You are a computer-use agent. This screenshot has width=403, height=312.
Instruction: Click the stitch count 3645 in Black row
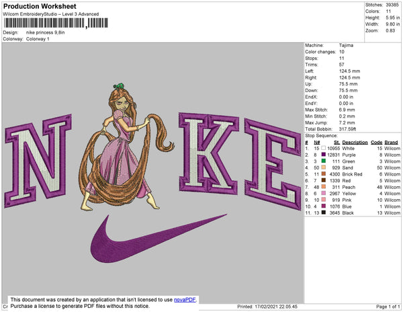(334, 212)
